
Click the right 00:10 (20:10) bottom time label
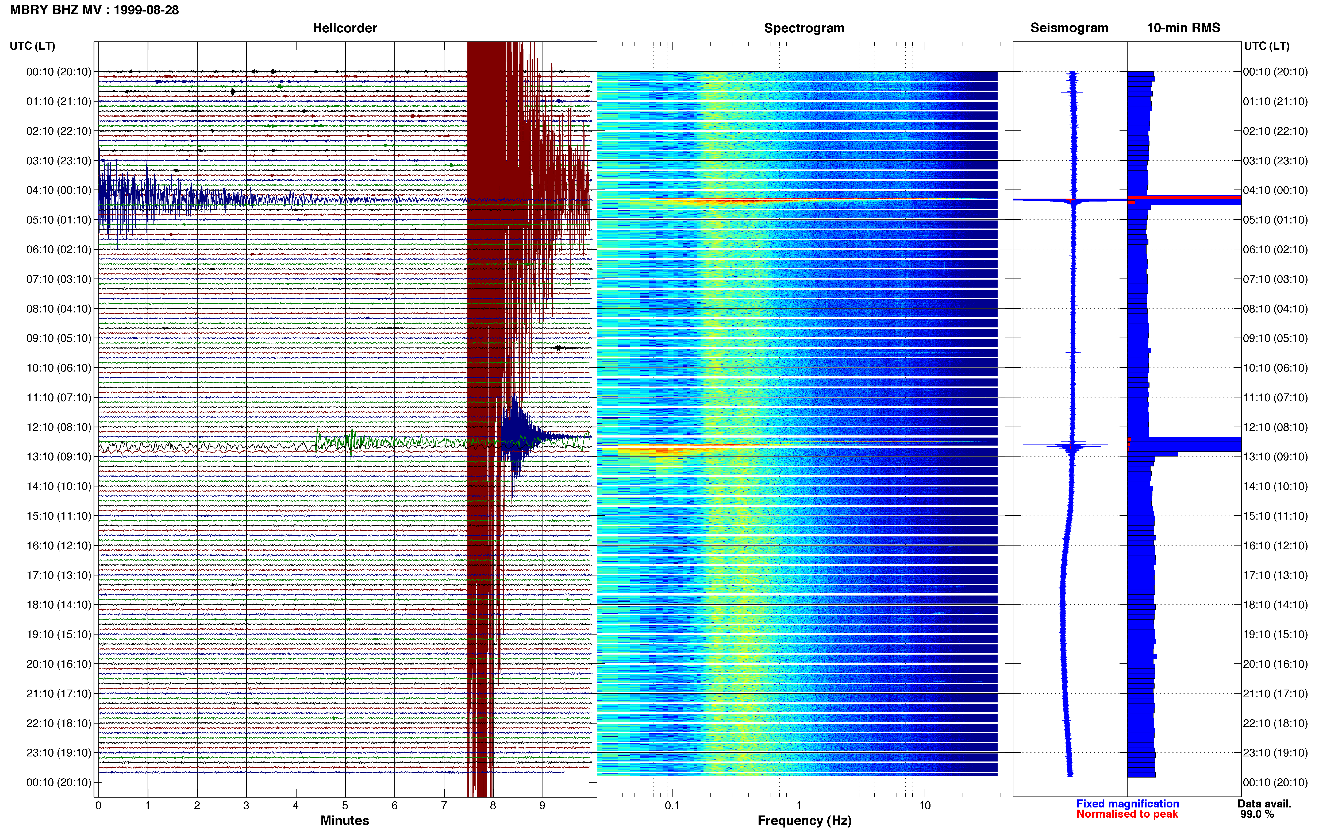tap(1275, 782)
